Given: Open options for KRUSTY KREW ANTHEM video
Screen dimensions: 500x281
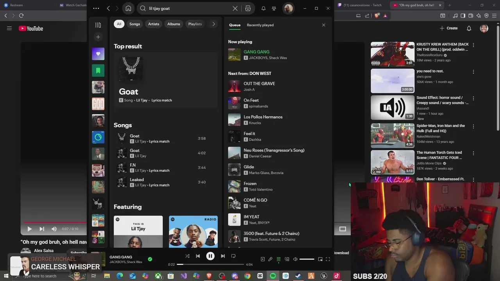Looking at the screenshot, I should (473, 45).
